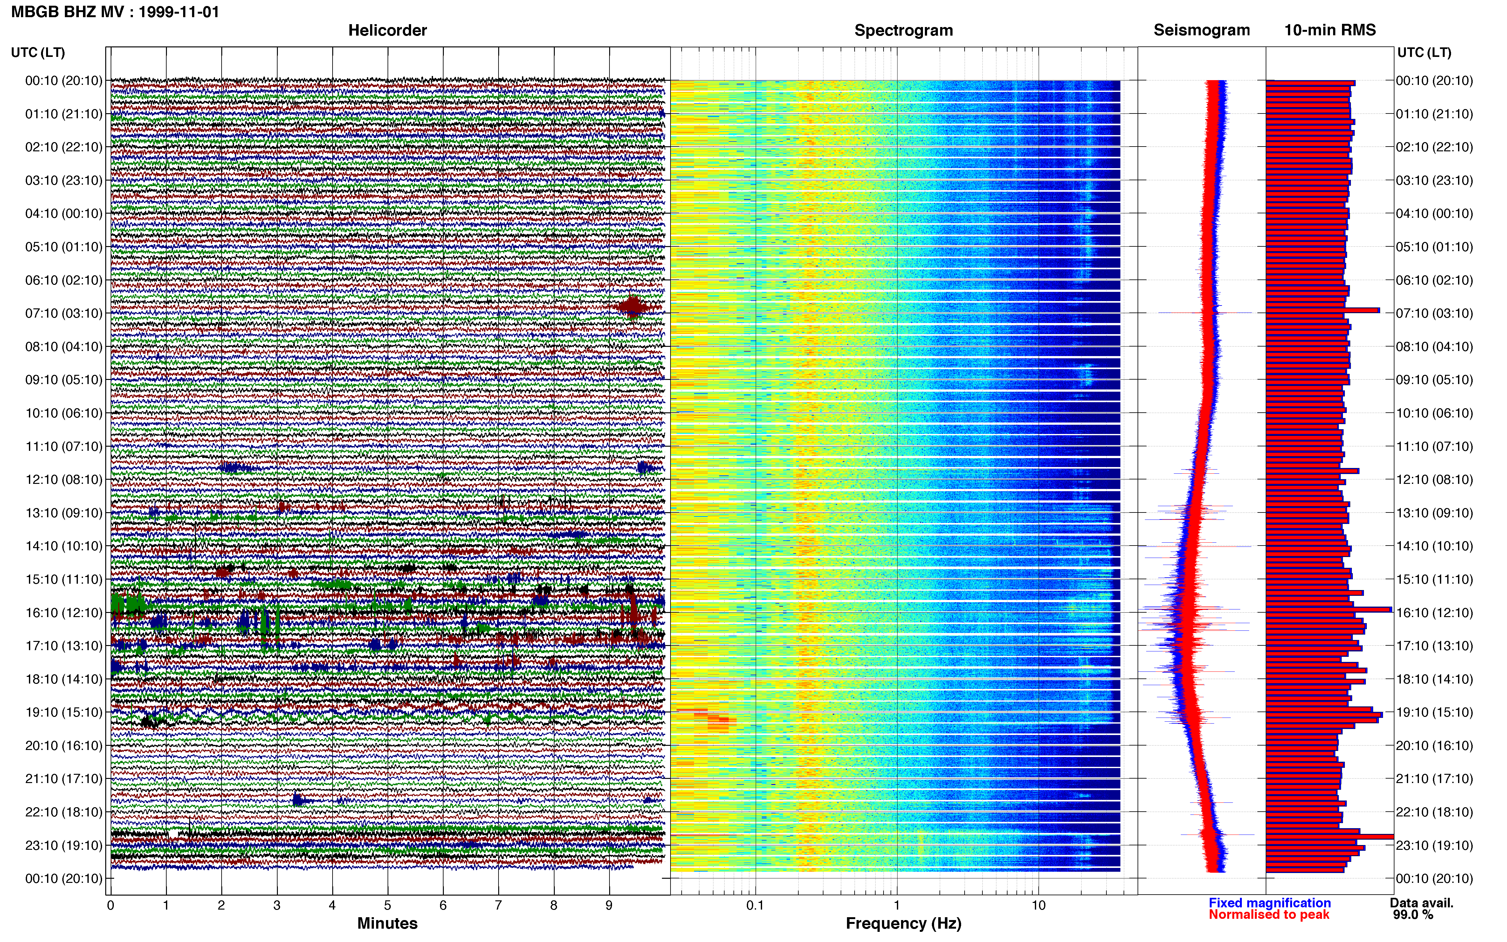Click left time label 02:10 (22:10)

(64, 147)
